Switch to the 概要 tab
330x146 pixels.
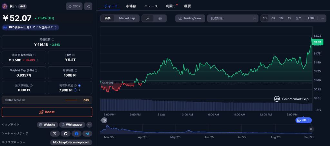point(187,6)
